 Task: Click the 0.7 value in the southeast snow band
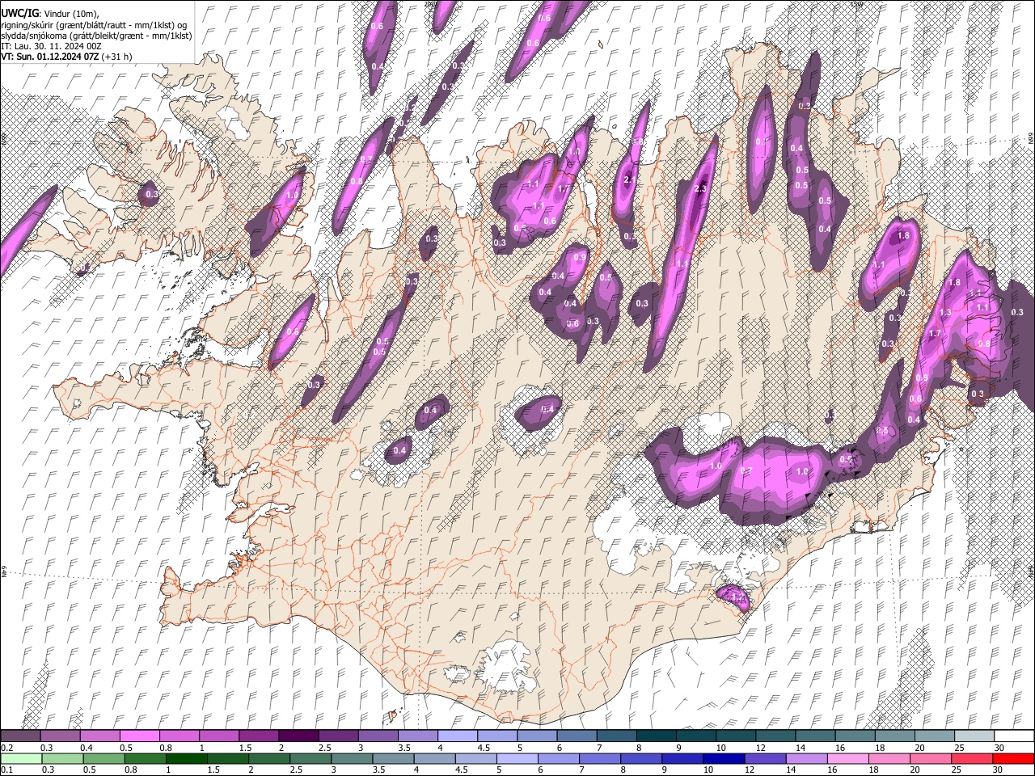pyautogui.click(x=746, y=470)
